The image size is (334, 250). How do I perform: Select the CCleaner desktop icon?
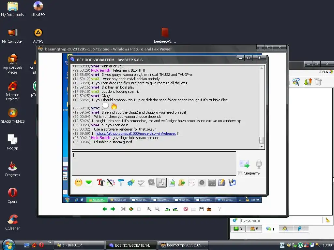coord(12,222)
